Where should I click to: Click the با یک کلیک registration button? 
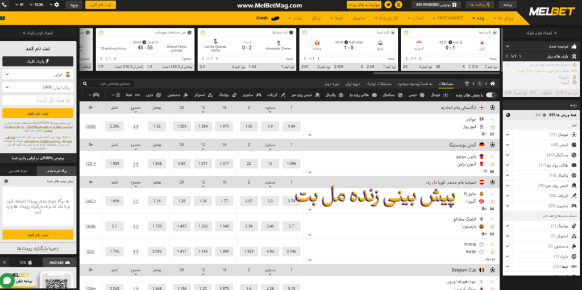point(39,61)
